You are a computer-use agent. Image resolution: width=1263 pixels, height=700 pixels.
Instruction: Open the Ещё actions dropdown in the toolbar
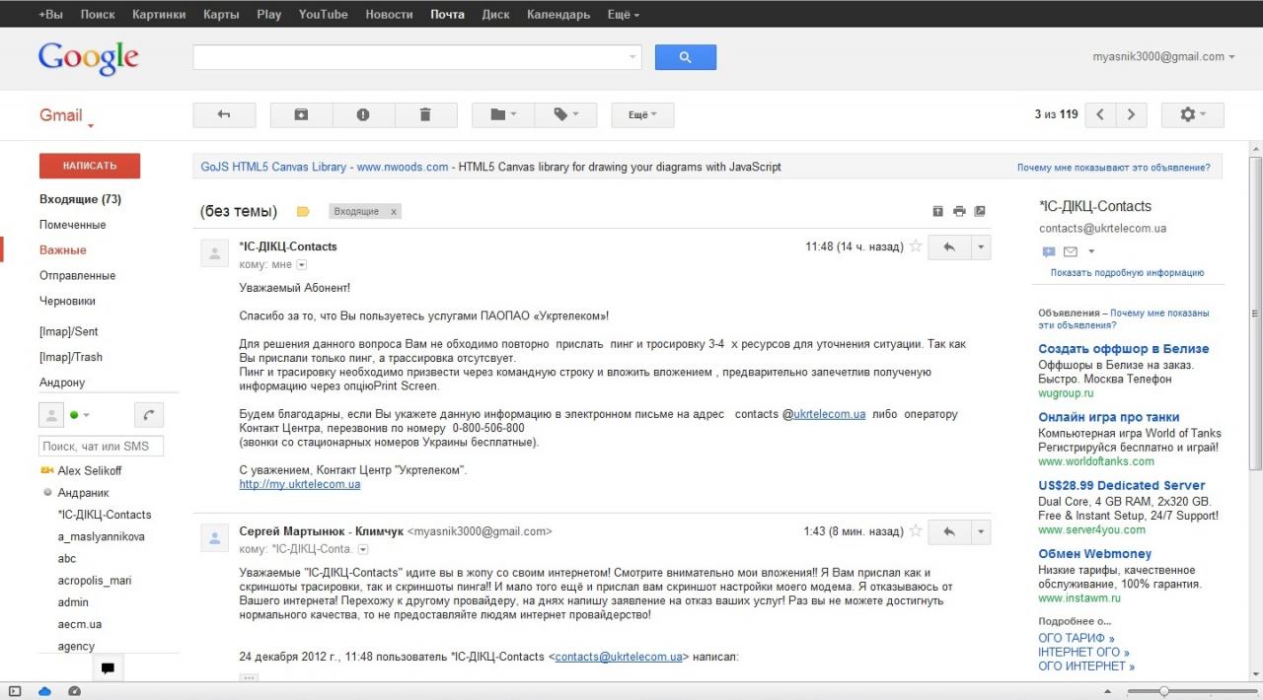pos(642,115)
